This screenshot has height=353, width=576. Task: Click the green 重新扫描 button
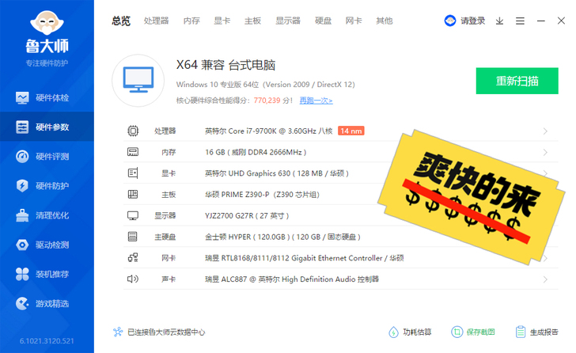[x=517, y=81]
